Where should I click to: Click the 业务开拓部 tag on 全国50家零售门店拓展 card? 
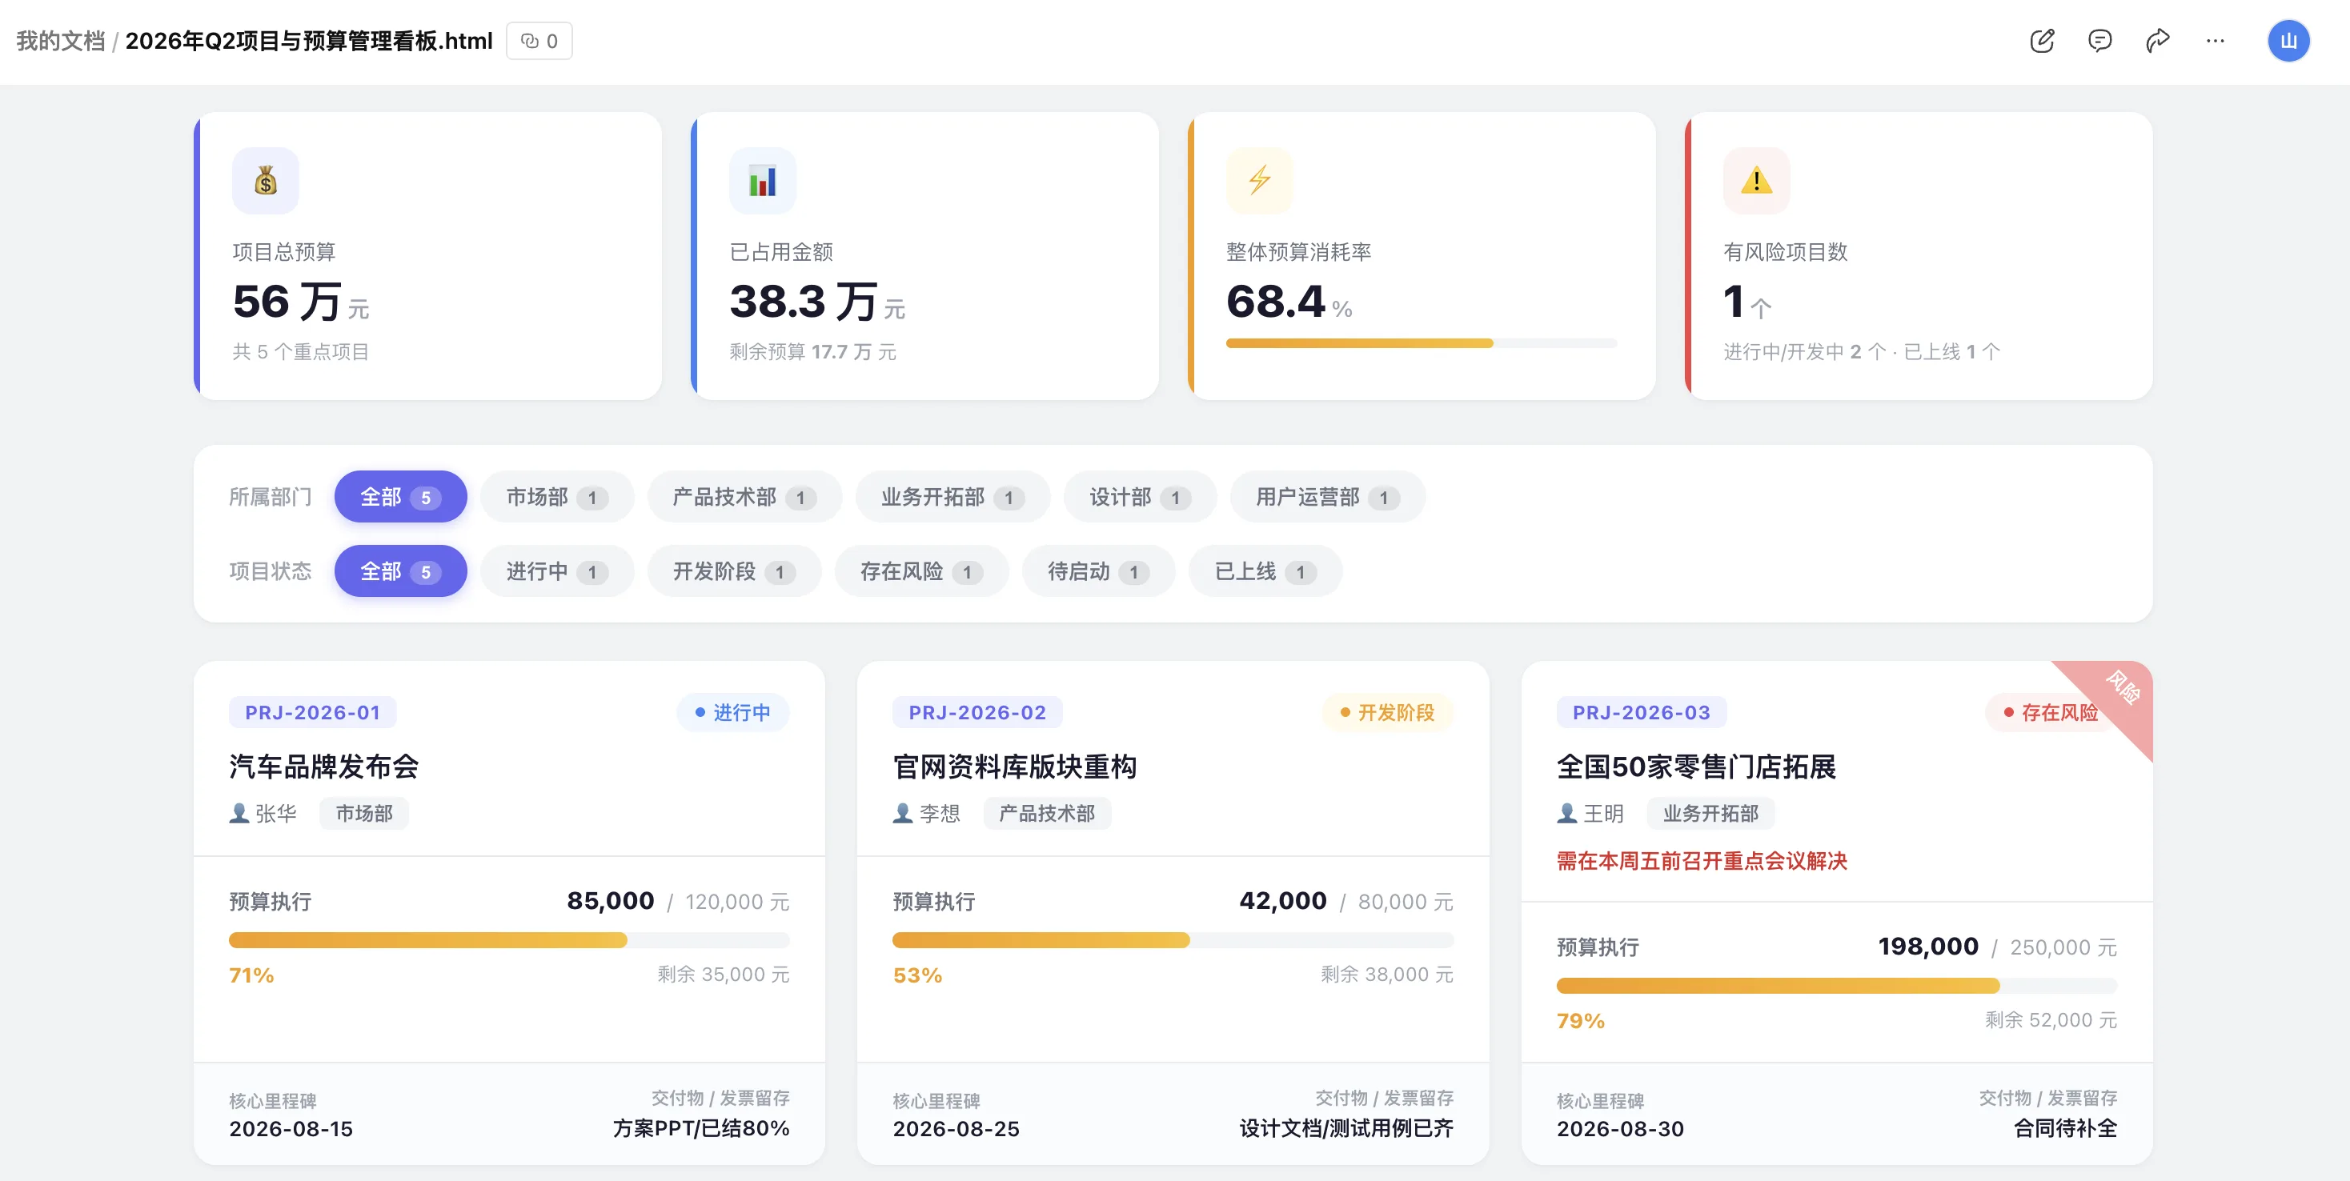[x=1710, y=813]
